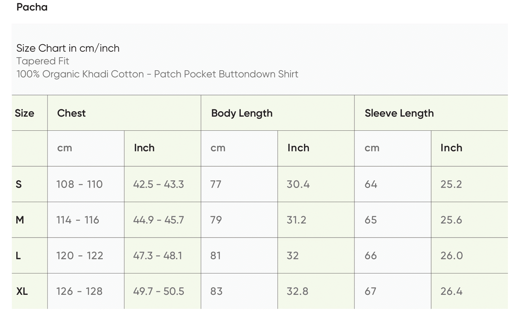The image size is (517, 318).
Task: Select the L size row label
Action: 18,256
